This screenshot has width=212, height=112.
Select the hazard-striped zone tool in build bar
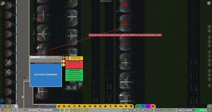pos(64,106)
